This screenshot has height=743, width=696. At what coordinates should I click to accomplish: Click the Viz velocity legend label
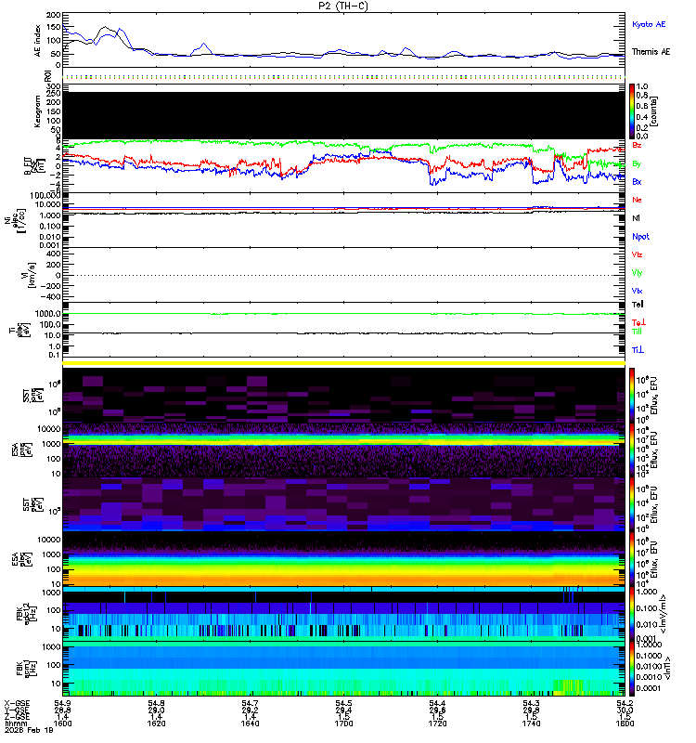(x=637, y=254)
